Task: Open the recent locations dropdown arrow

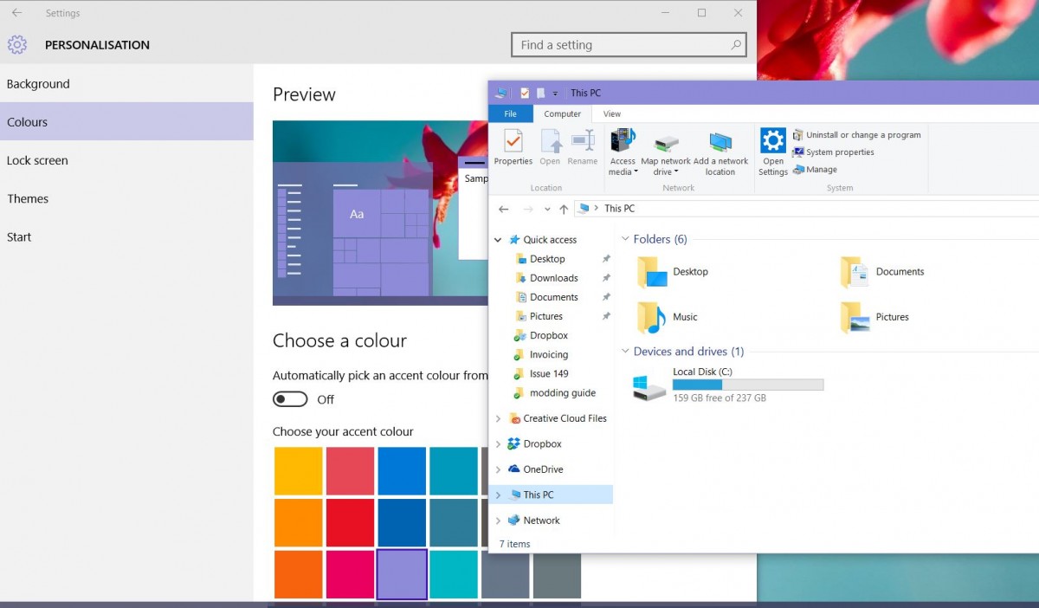Action: 547,209
